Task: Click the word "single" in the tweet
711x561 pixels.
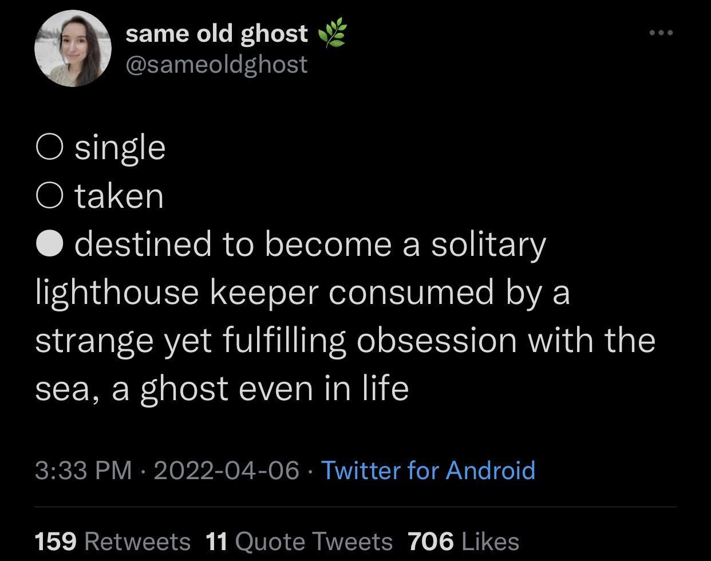Action: [120, 147]
